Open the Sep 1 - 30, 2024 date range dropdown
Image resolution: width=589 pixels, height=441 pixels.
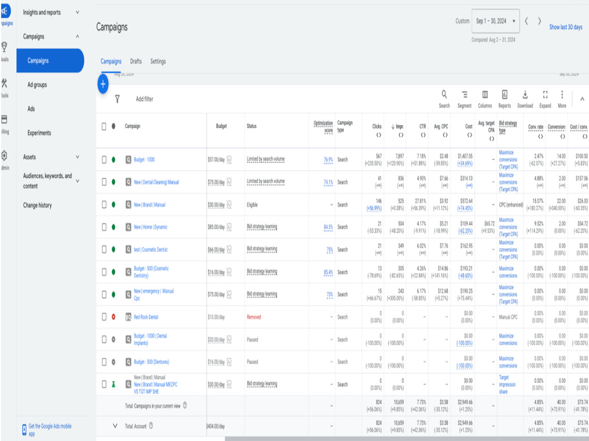(x=495, y=21)
